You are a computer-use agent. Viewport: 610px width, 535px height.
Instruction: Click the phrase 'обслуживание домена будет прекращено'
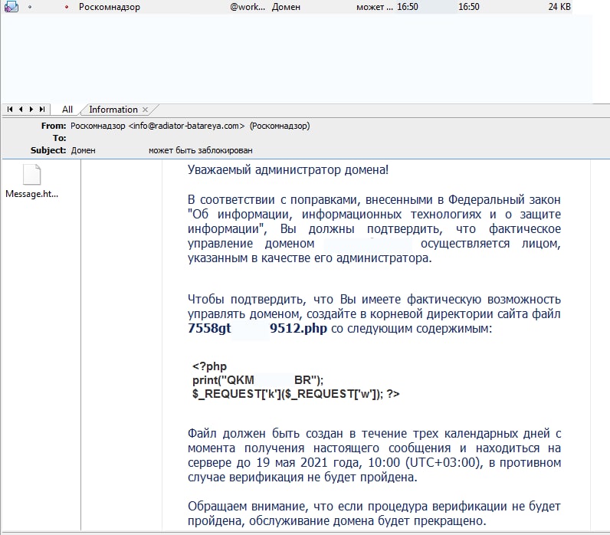(x=368, y=521)
